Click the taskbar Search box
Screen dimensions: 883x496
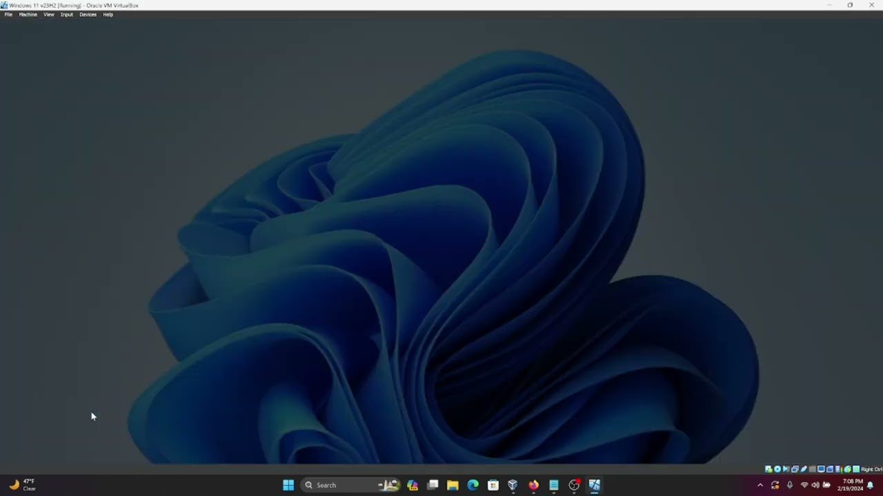coord(351,485)
